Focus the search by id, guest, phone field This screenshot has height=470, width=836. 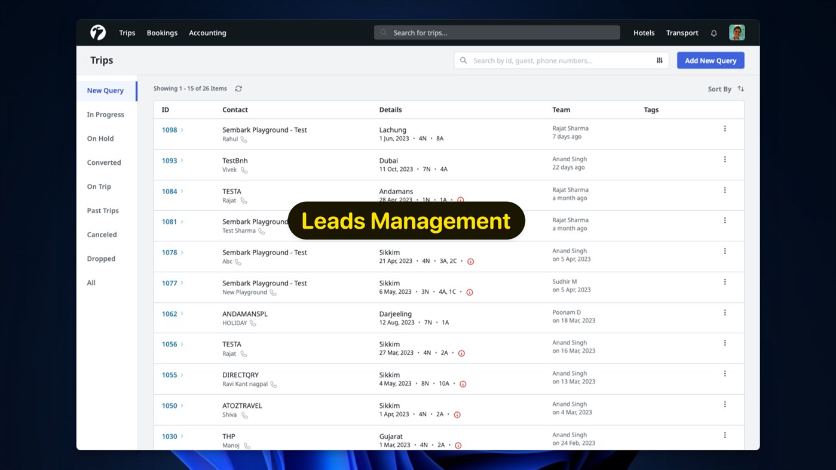[561, 60]
